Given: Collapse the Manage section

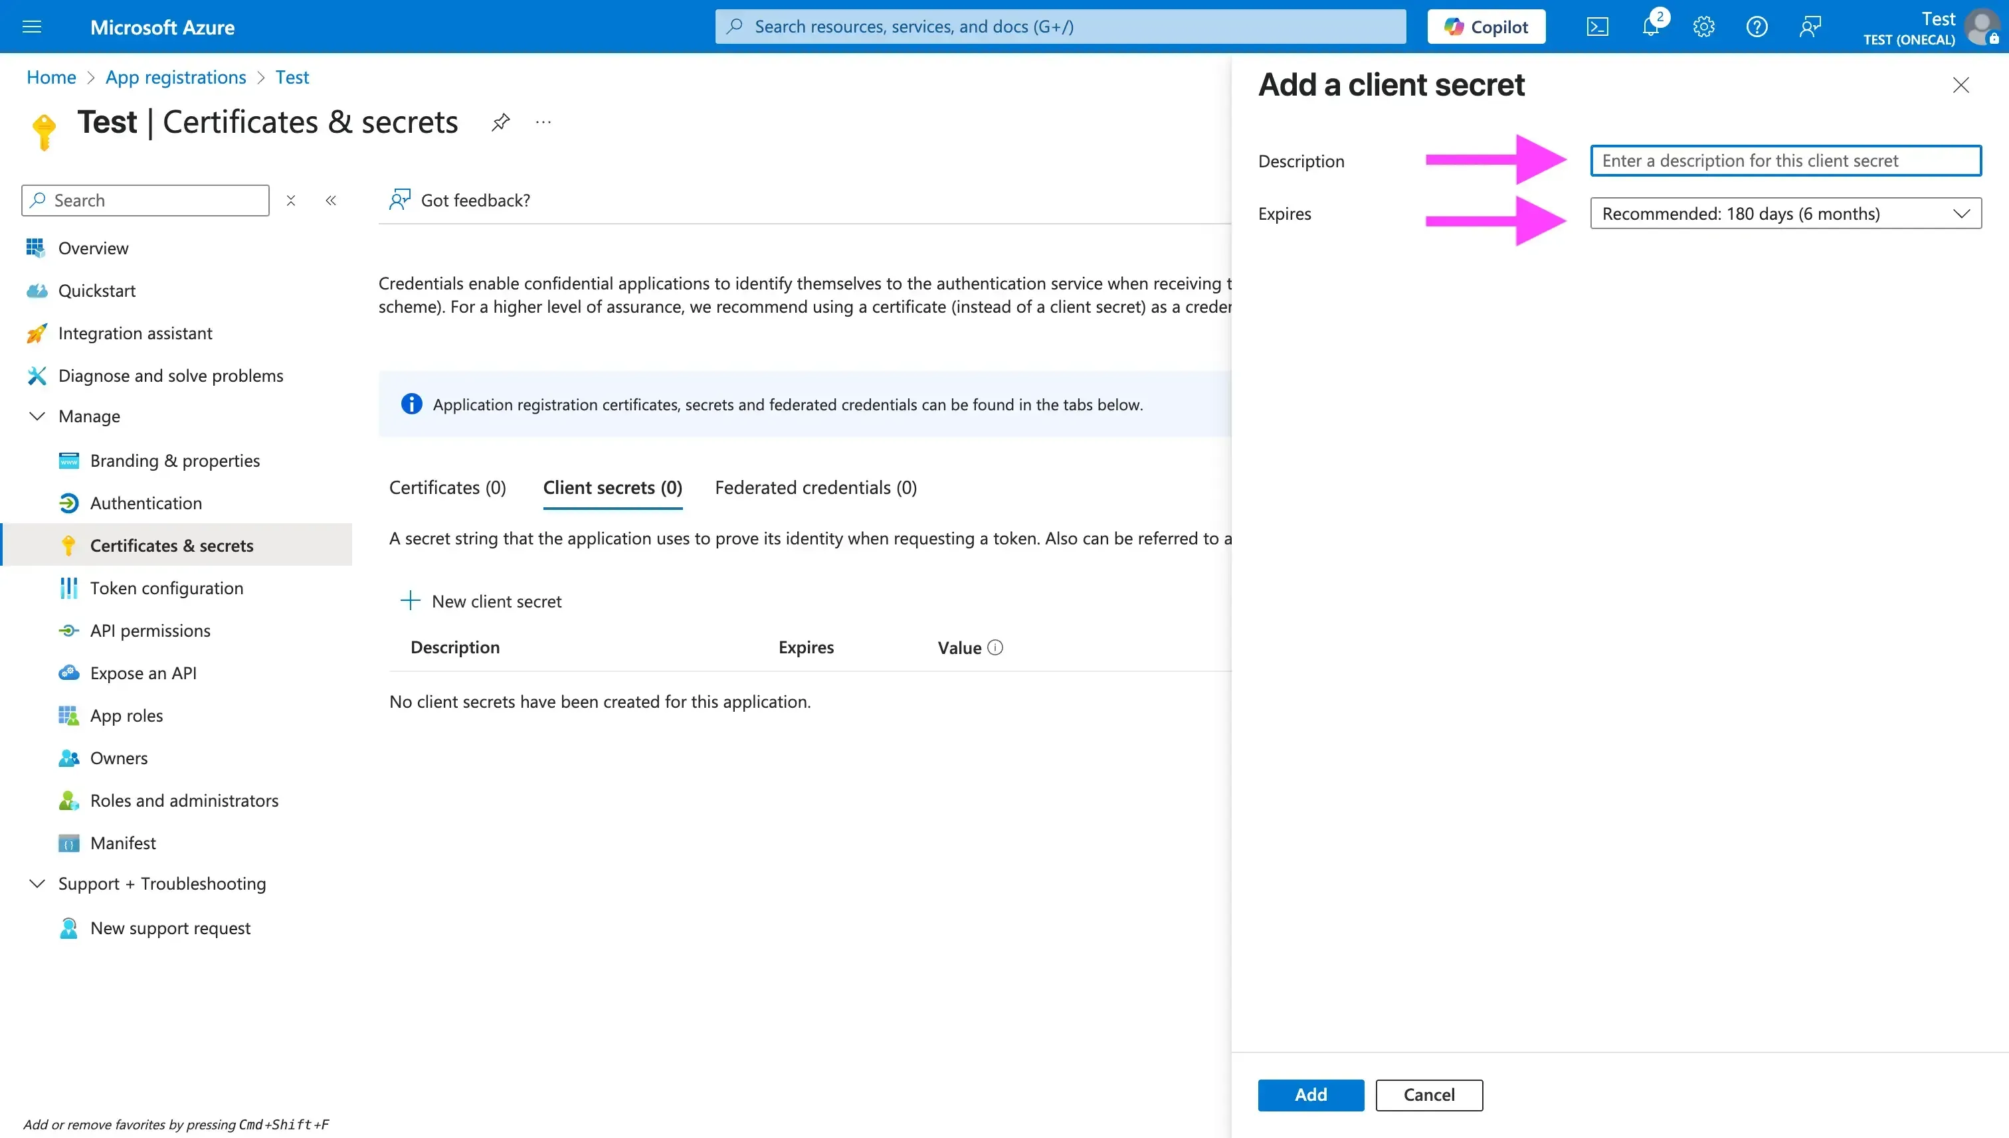Looking at the screenshot, I should 37,416.
